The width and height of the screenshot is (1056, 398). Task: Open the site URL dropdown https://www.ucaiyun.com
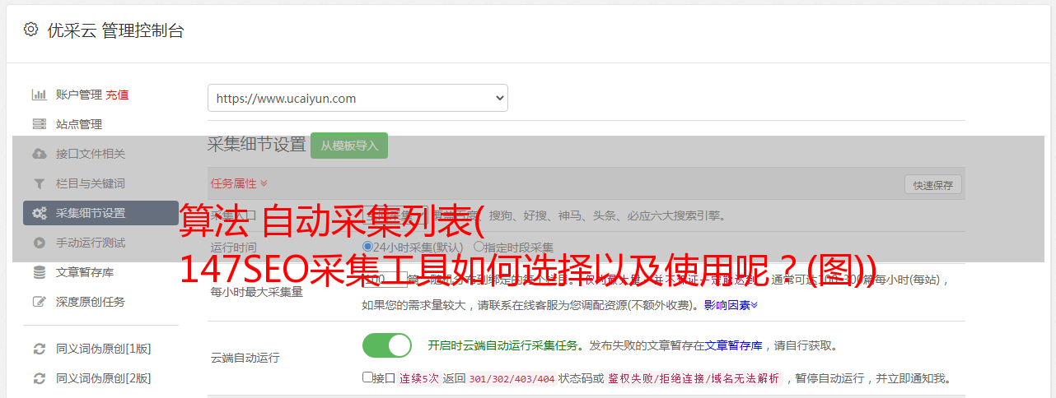(357, 98)
